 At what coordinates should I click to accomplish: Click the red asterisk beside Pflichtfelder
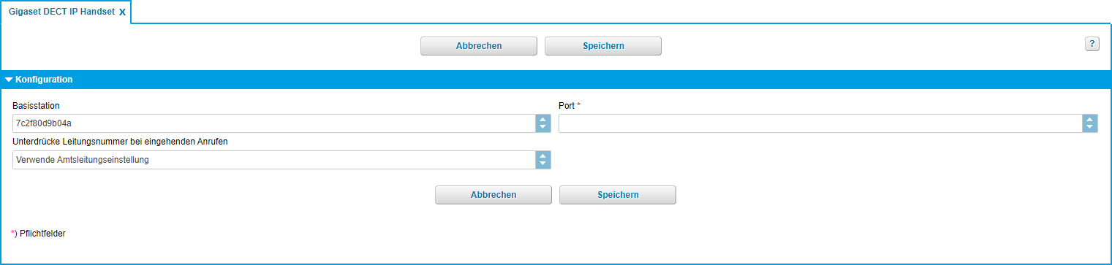pyautogui.click(x=13, y=233)
